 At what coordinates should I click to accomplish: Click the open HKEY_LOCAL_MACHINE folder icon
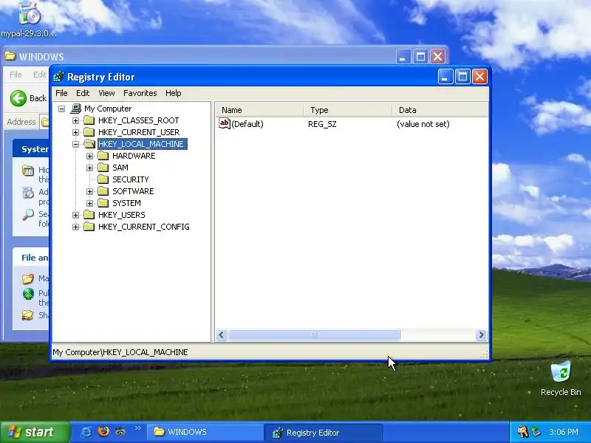89,144
